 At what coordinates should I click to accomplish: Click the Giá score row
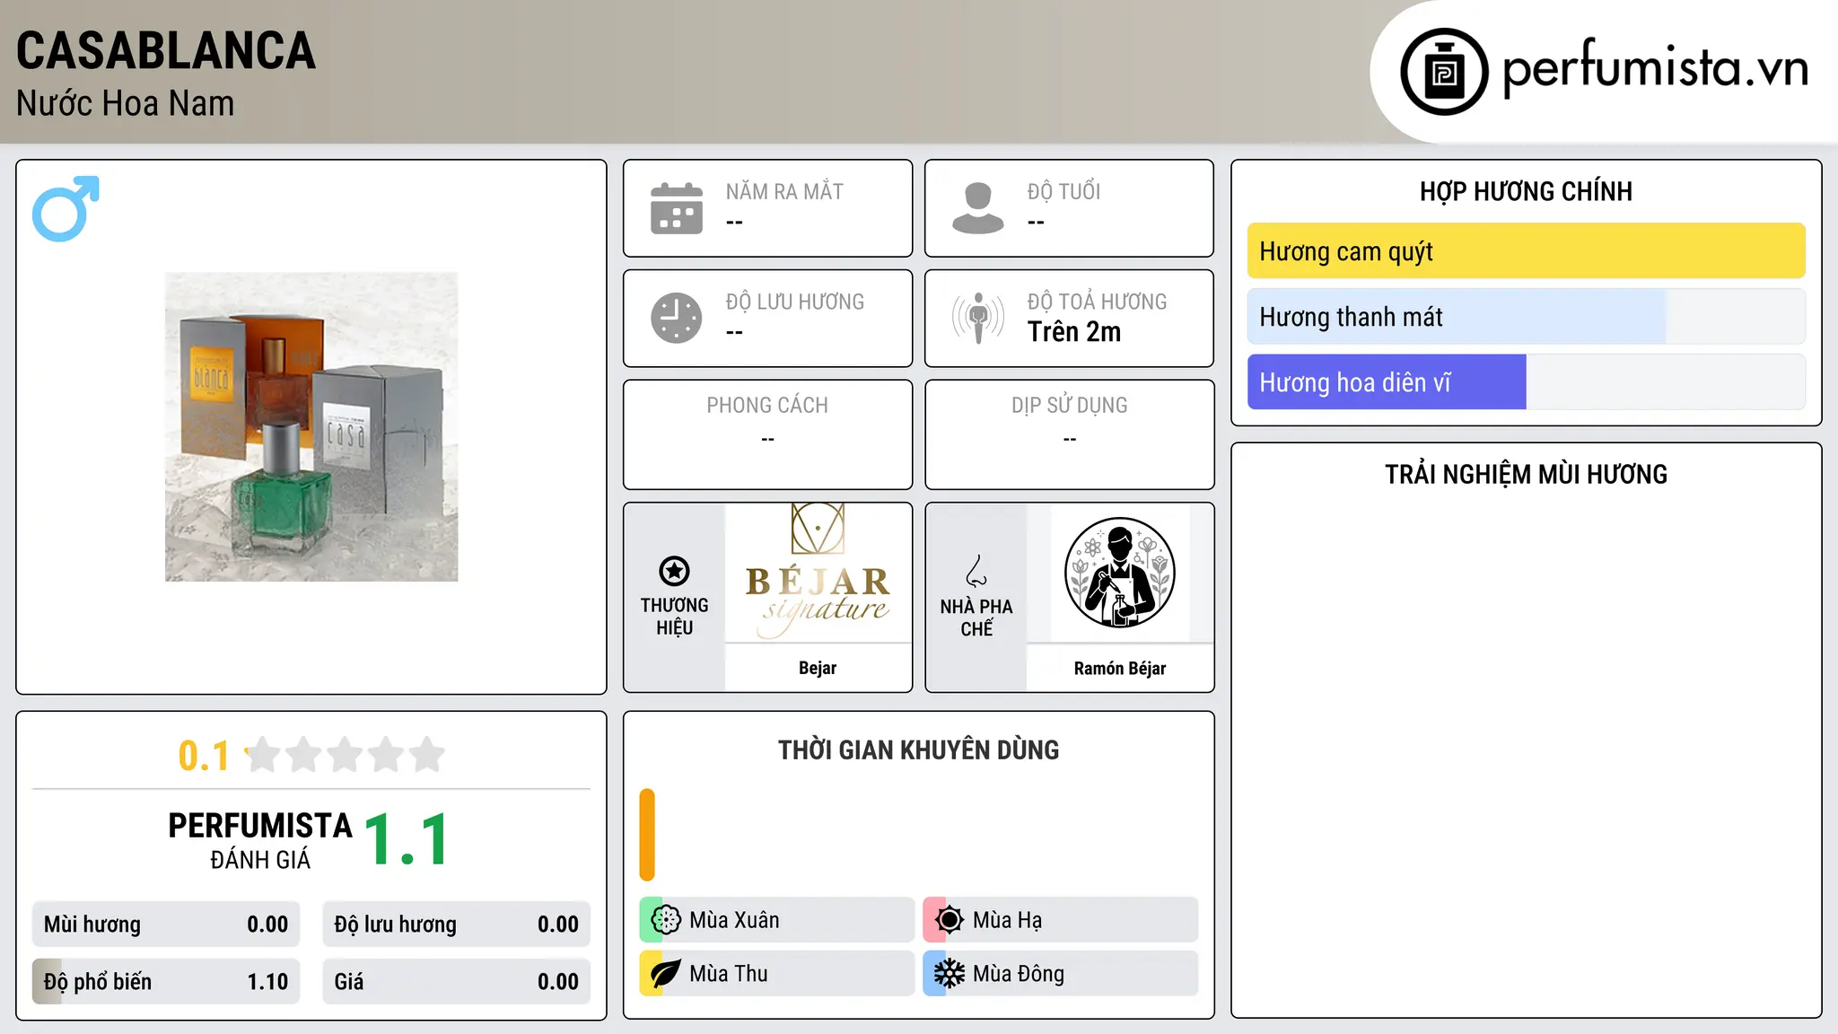coord(457,982)
